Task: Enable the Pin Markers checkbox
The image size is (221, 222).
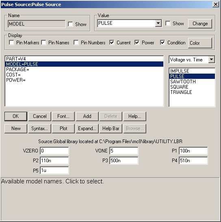Action: pyautogui.click(x=11, y=42)
